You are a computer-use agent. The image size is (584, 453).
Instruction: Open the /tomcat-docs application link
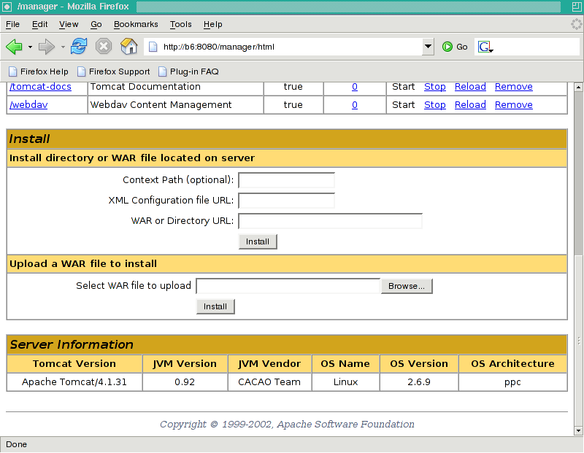pyautogui.click(x=41, y=87)
